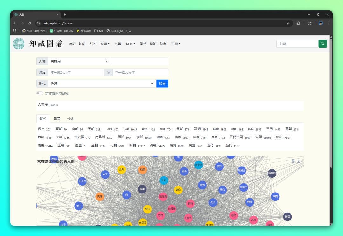Image resolution: width=343 pixels, height=236 pixels.
Task: Open 小羿 - XIAOYI.VC bookmark
Action: 34,31
